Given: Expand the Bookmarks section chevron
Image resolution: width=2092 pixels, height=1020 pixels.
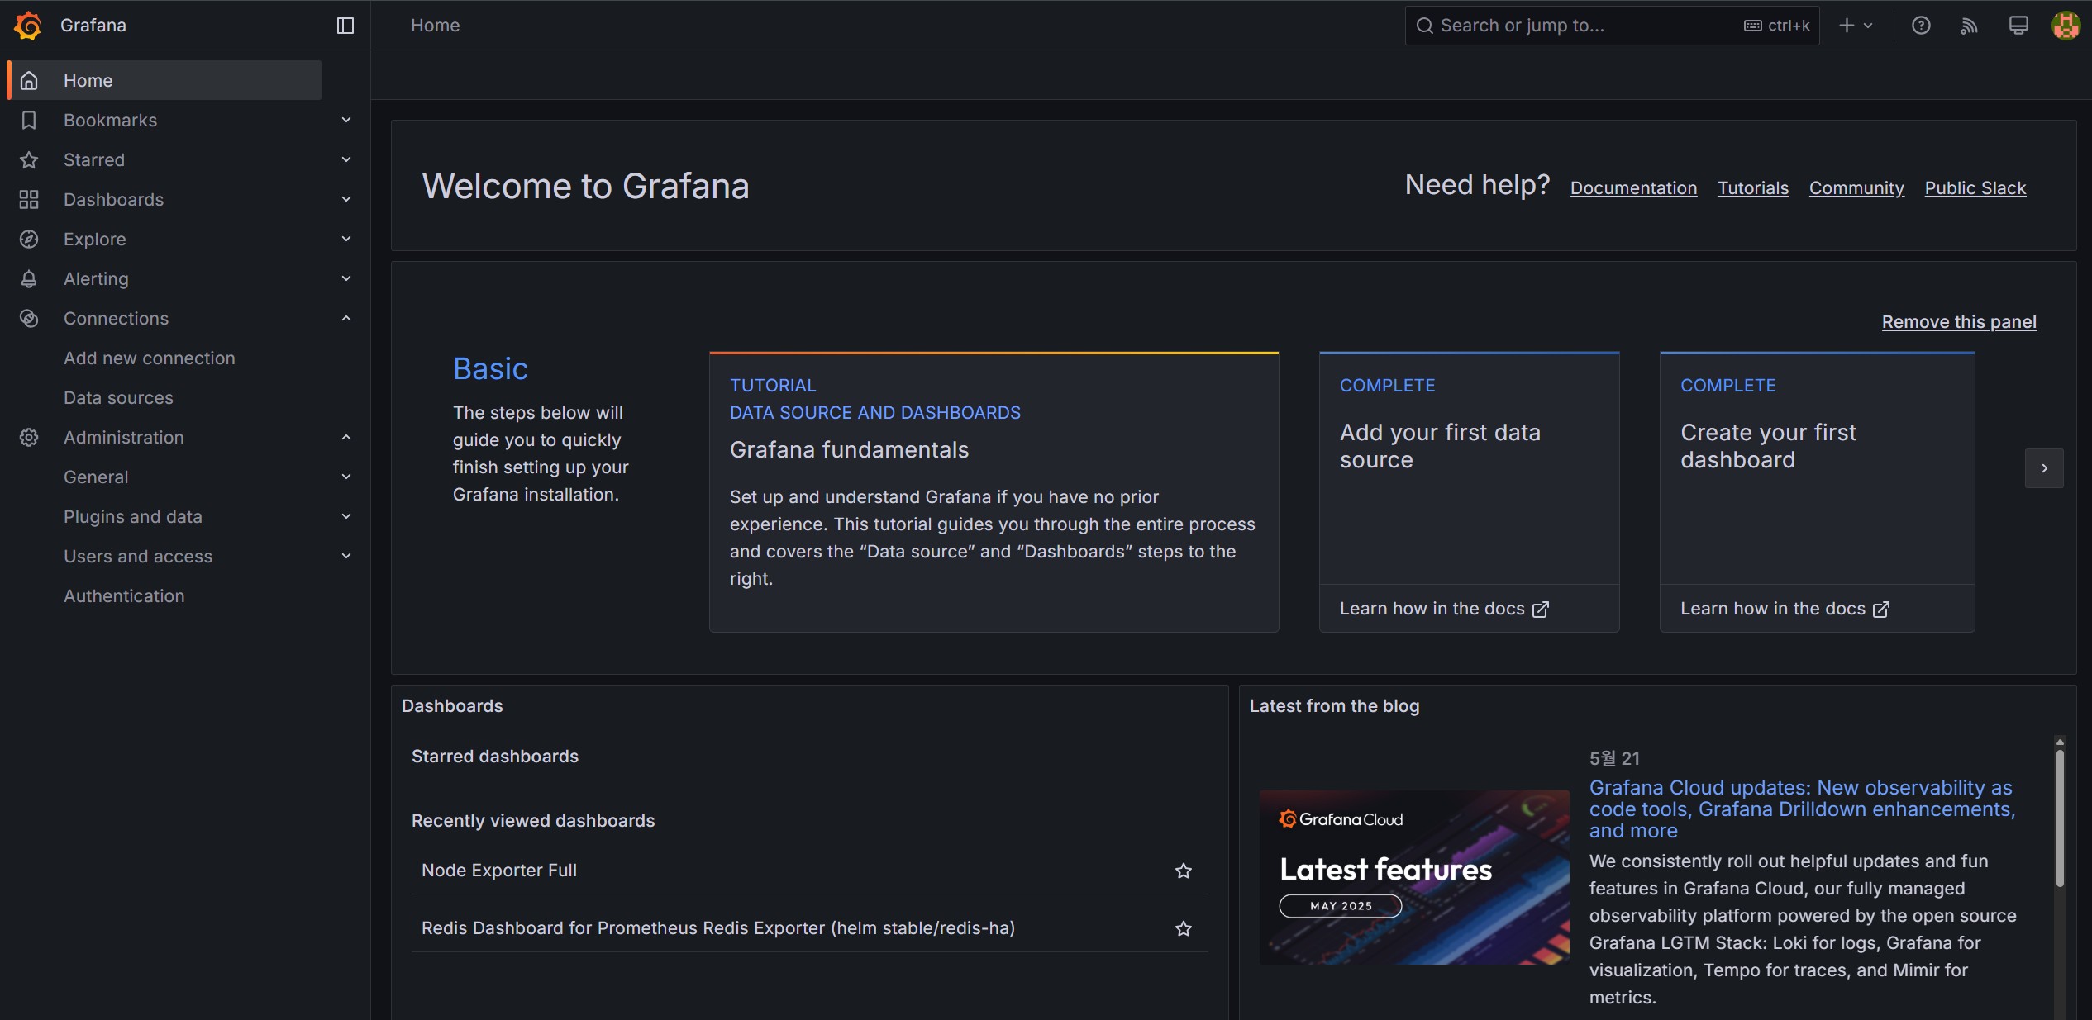Looking at the screenshot, I should click(x=346, y=121).
